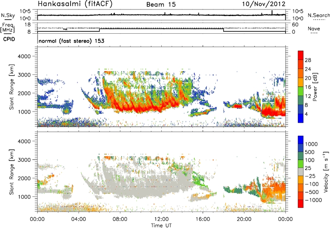
Task: Click 'Slant Range [km]' label of velocity panel
Action: click(x=12, y=172)
